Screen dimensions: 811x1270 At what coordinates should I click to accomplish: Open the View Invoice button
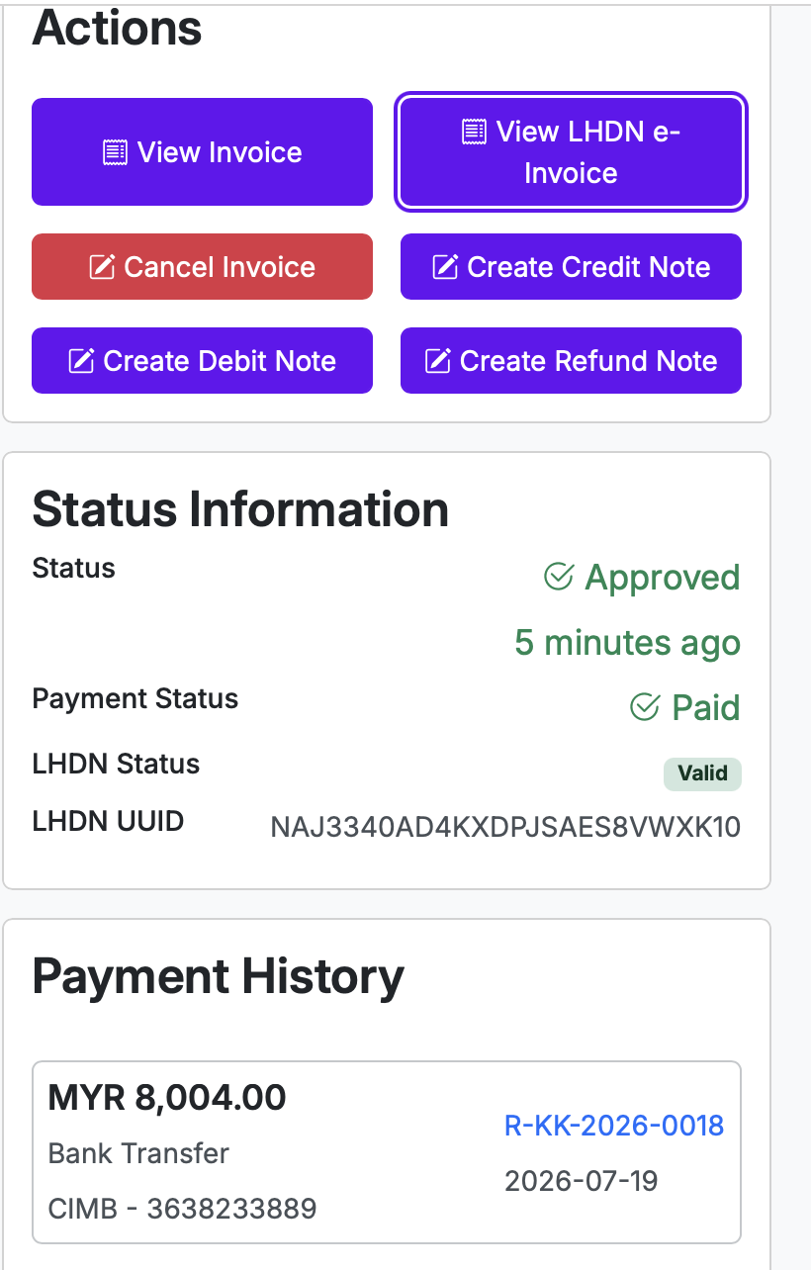[202, 152]
